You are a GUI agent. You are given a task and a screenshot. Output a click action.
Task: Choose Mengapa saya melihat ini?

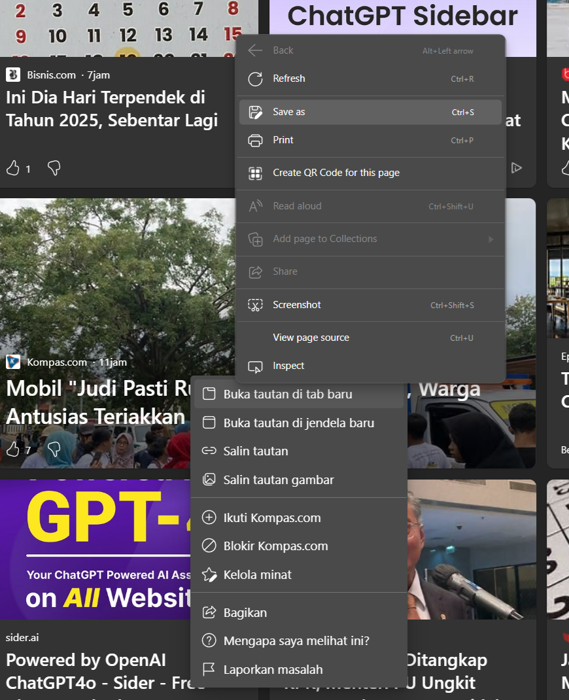(x=299, y=640)
